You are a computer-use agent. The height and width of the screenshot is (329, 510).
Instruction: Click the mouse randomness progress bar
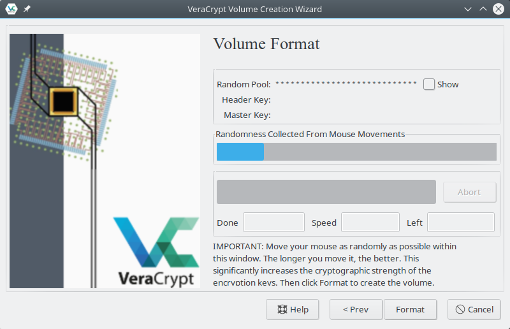tap(356, 152)
